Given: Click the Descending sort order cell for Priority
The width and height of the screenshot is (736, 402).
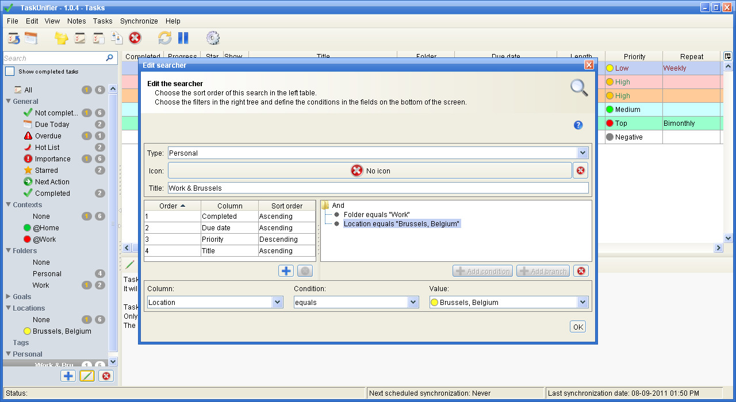Looking at the screenshot, I should [x=287, y=239].
